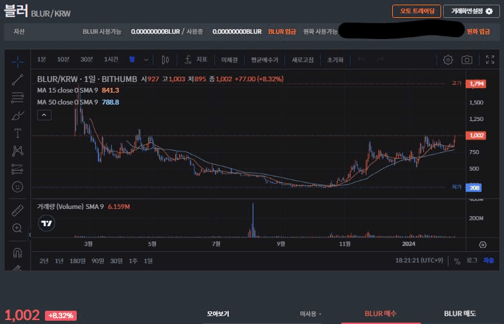The width and height of the screenshot is (504, 324).
Task: Select the trend line drawing tool
Action: click(x=17, y=80)
